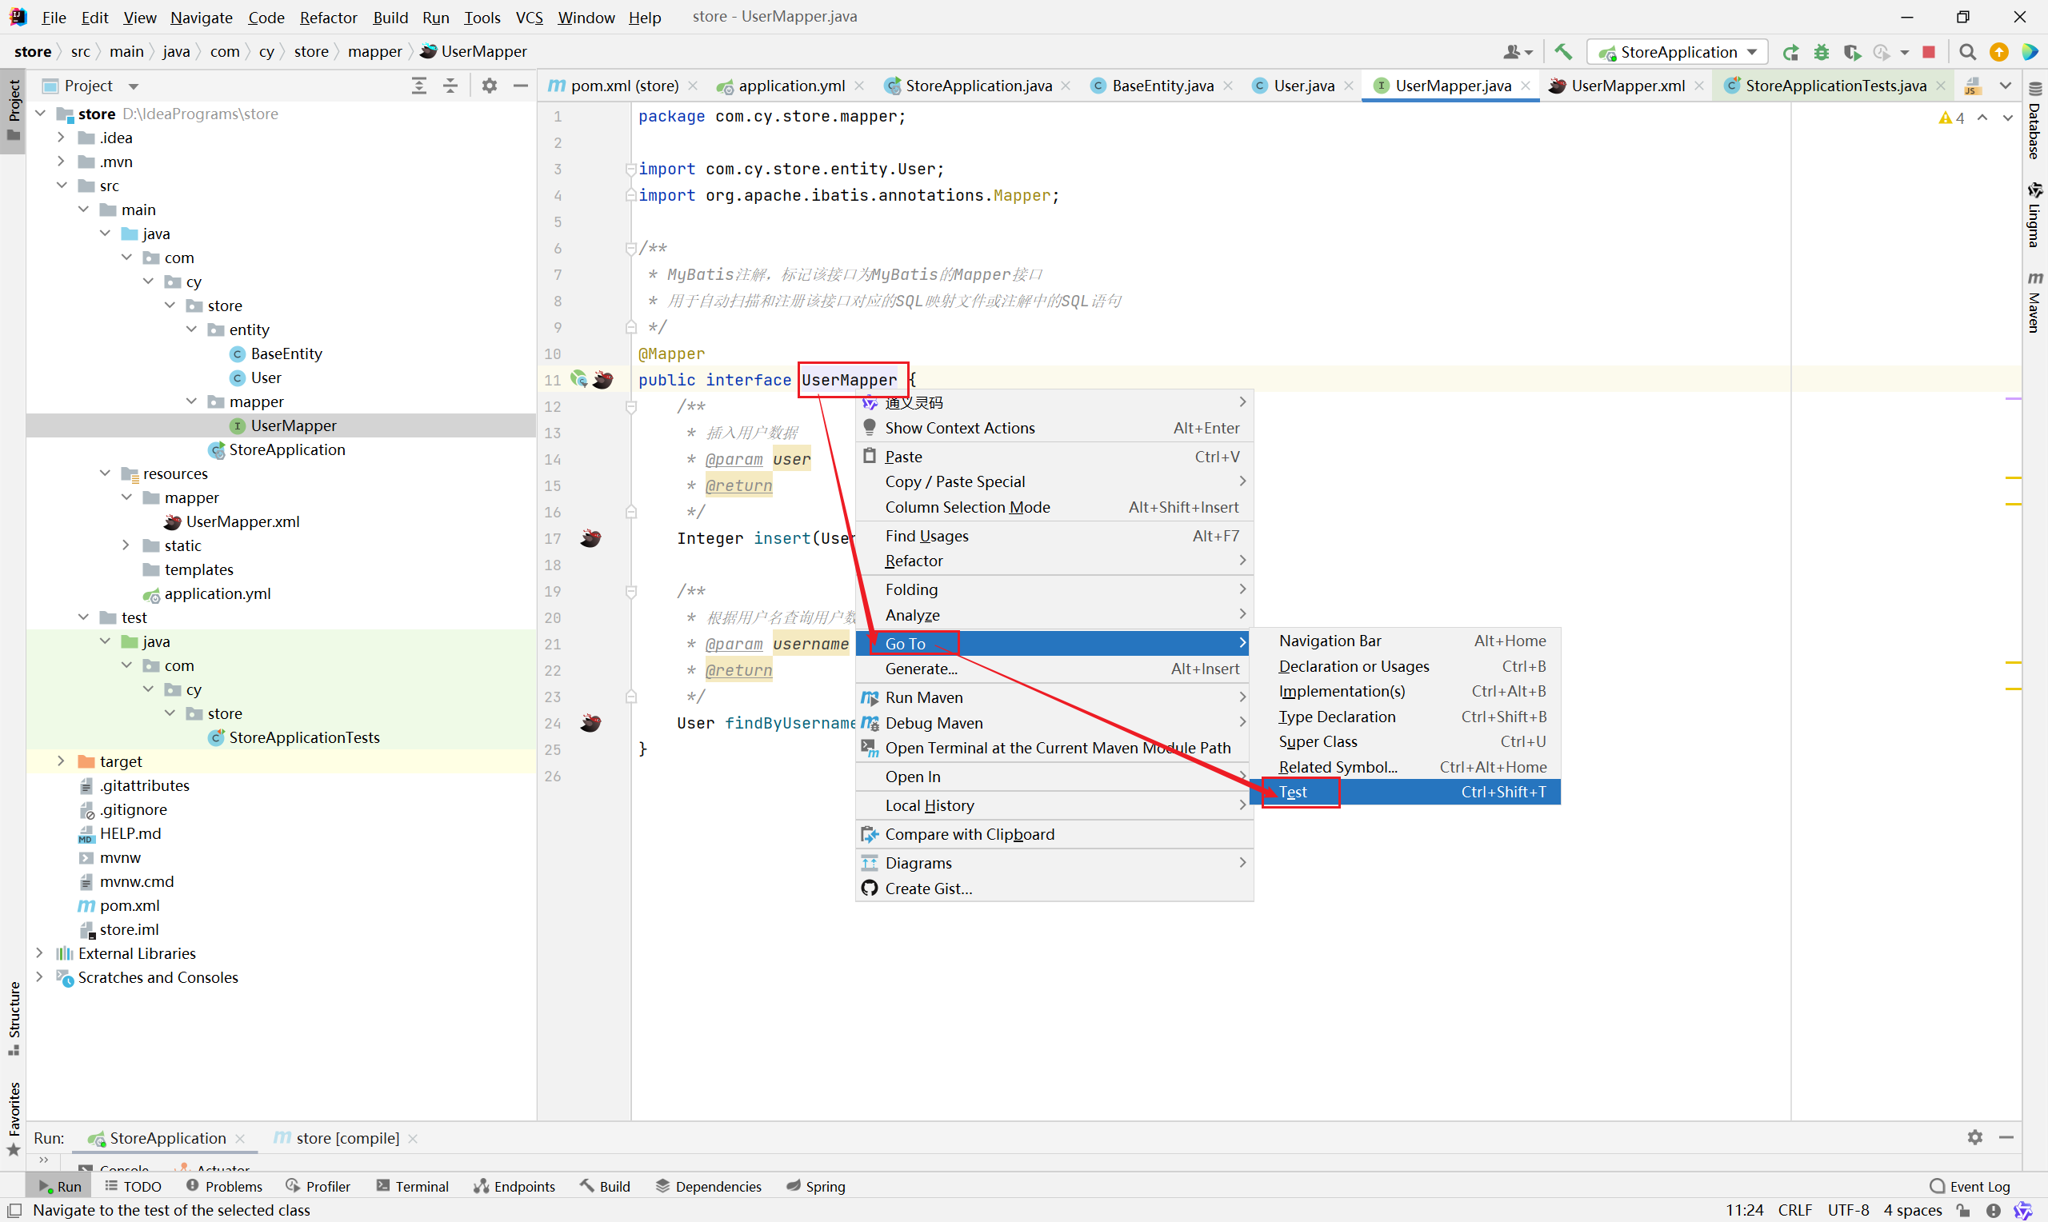
Task: Open Search Everywhere with the magnifier icon
Action: point(1966,52)
